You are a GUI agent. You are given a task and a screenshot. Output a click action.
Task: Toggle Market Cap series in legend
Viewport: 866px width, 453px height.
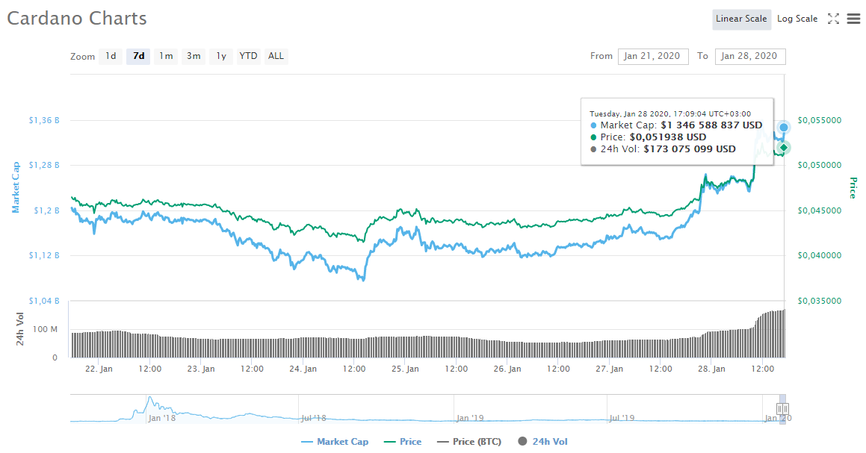point(335,441)
